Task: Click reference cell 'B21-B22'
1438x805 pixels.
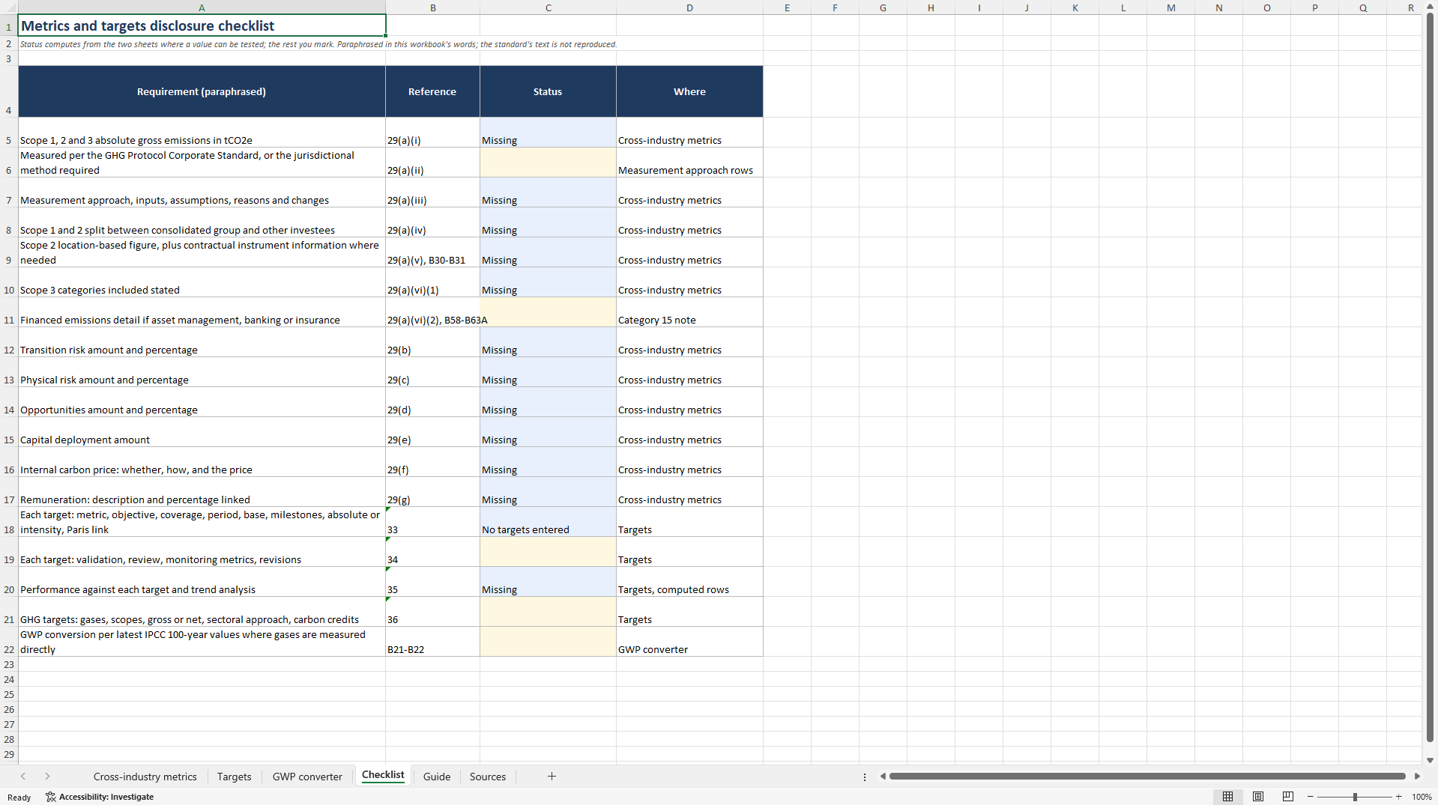Action: tap(432, 642)
